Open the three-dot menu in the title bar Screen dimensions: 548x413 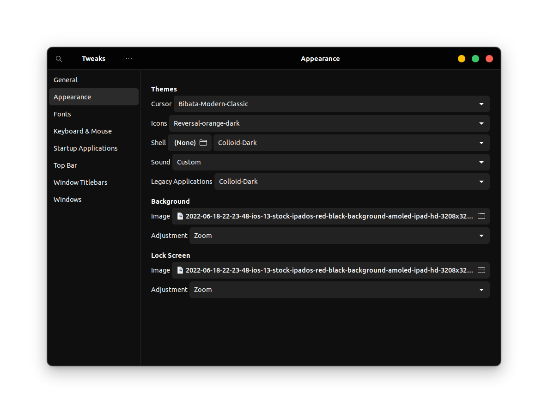[x=128, y=59]
